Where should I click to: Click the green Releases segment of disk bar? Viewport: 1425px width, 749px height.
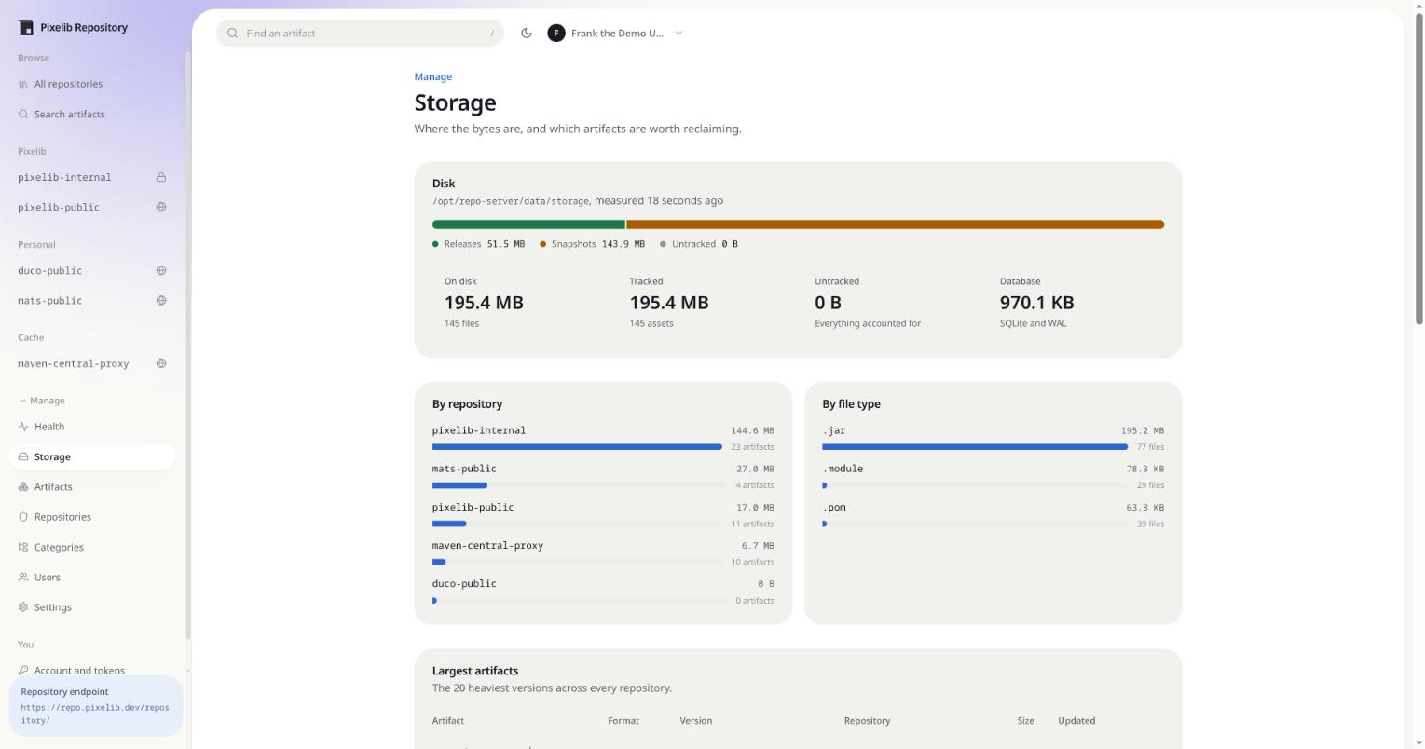[528, 225]
